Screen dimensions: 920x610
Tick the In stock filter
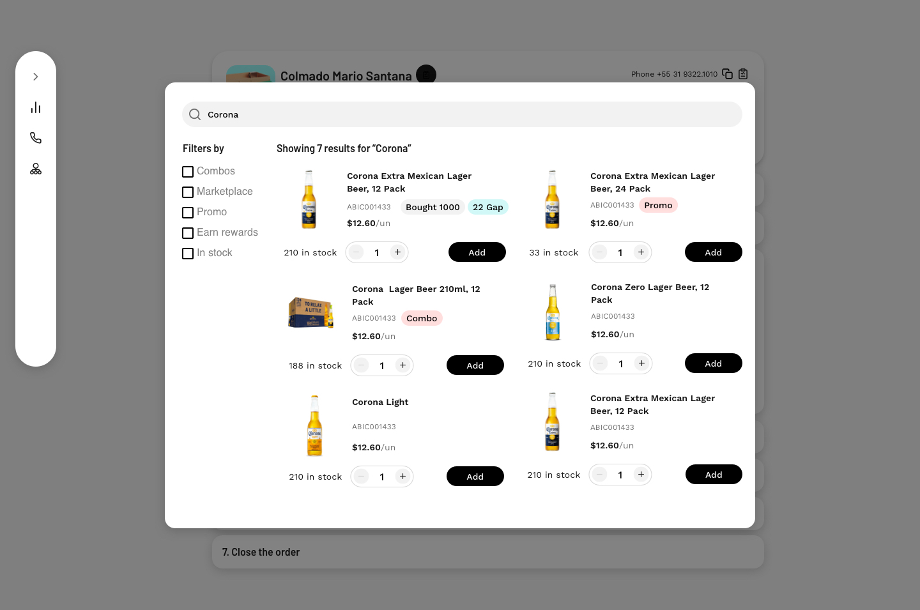point(188,254)
